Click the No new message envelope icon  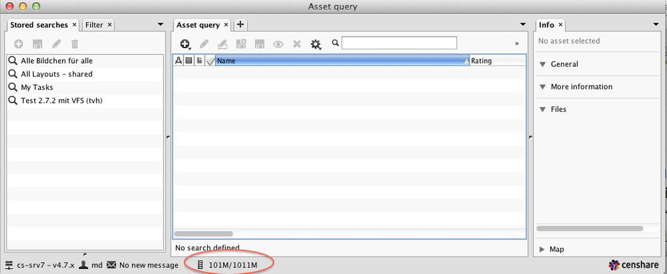coord(111,265)
